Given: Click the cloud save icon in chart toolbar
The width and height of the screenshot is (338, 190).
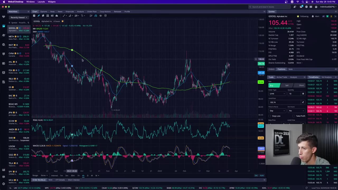Looking at the screenshot, I should pos(57,16).
